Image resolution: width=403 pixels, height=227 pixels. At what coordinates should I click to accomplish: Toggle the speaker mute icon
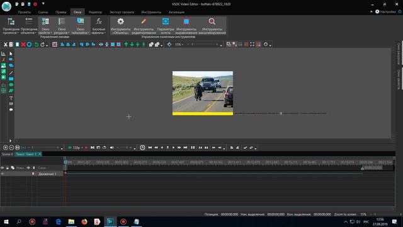(112, 148)
